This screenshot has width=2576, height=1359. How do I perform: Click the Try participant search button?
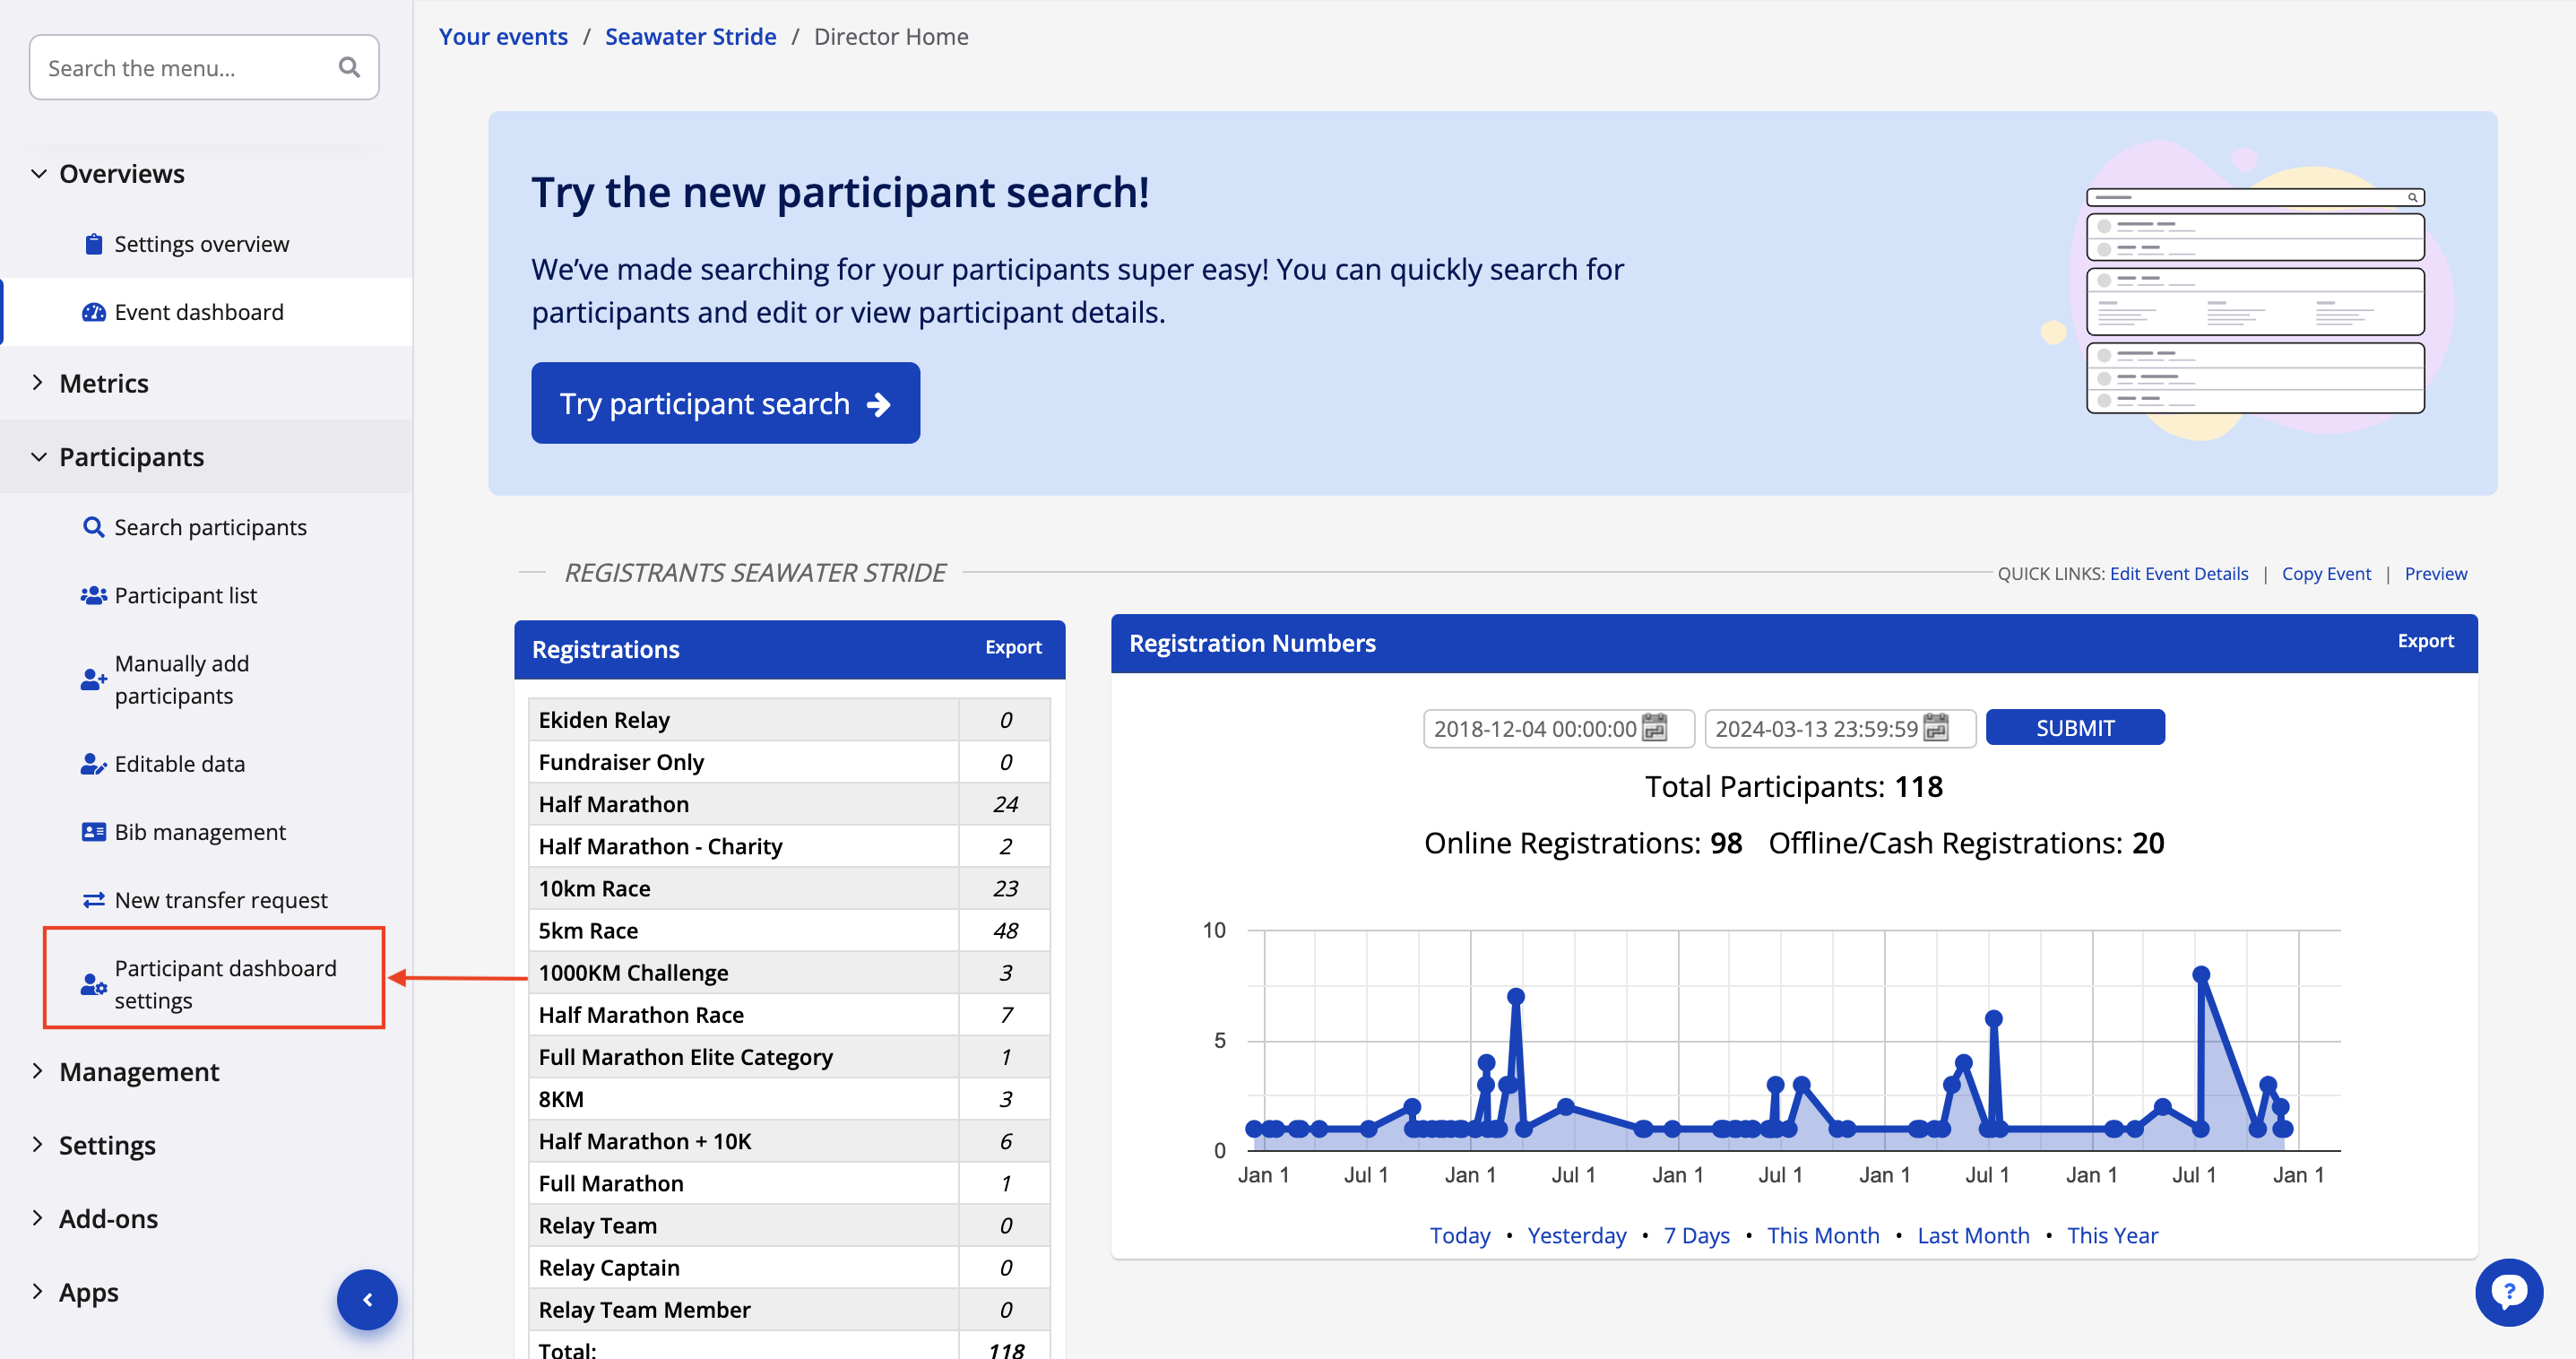[x=725, y=403]
